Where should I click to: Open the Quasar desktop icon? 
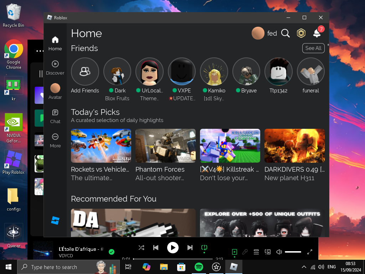coord(14,235)
